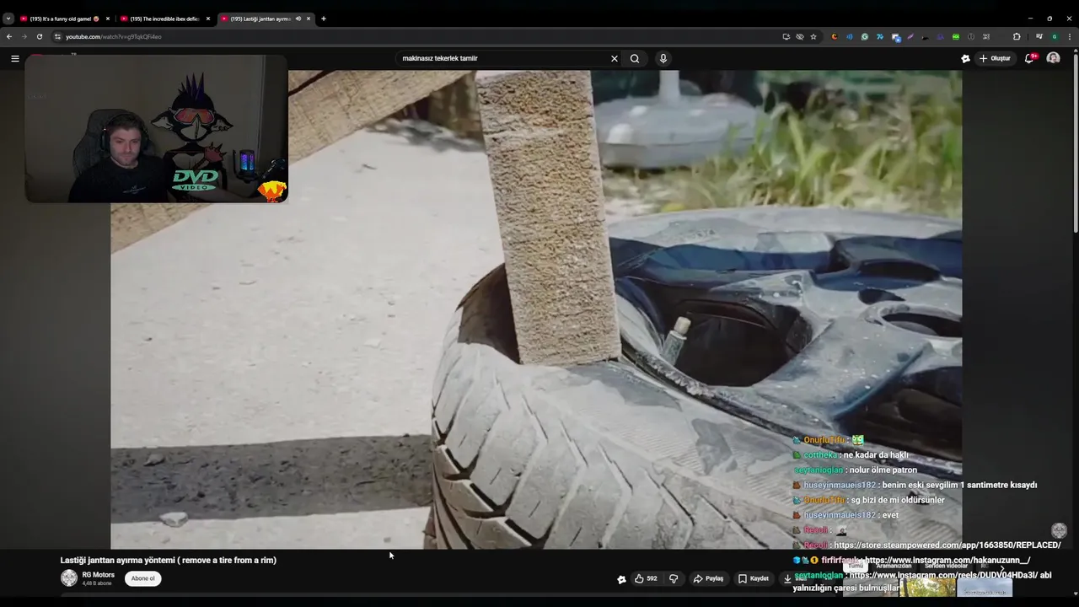Switch to "The incredible ibex defies" tab

tap(164, 19)
